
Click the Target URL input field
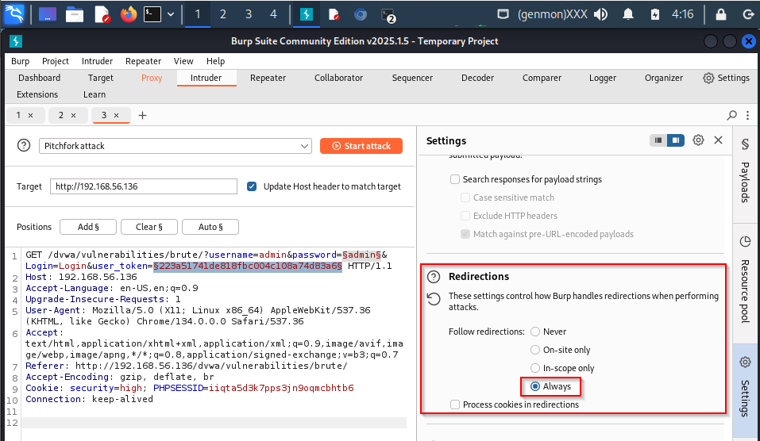(144, 186)
